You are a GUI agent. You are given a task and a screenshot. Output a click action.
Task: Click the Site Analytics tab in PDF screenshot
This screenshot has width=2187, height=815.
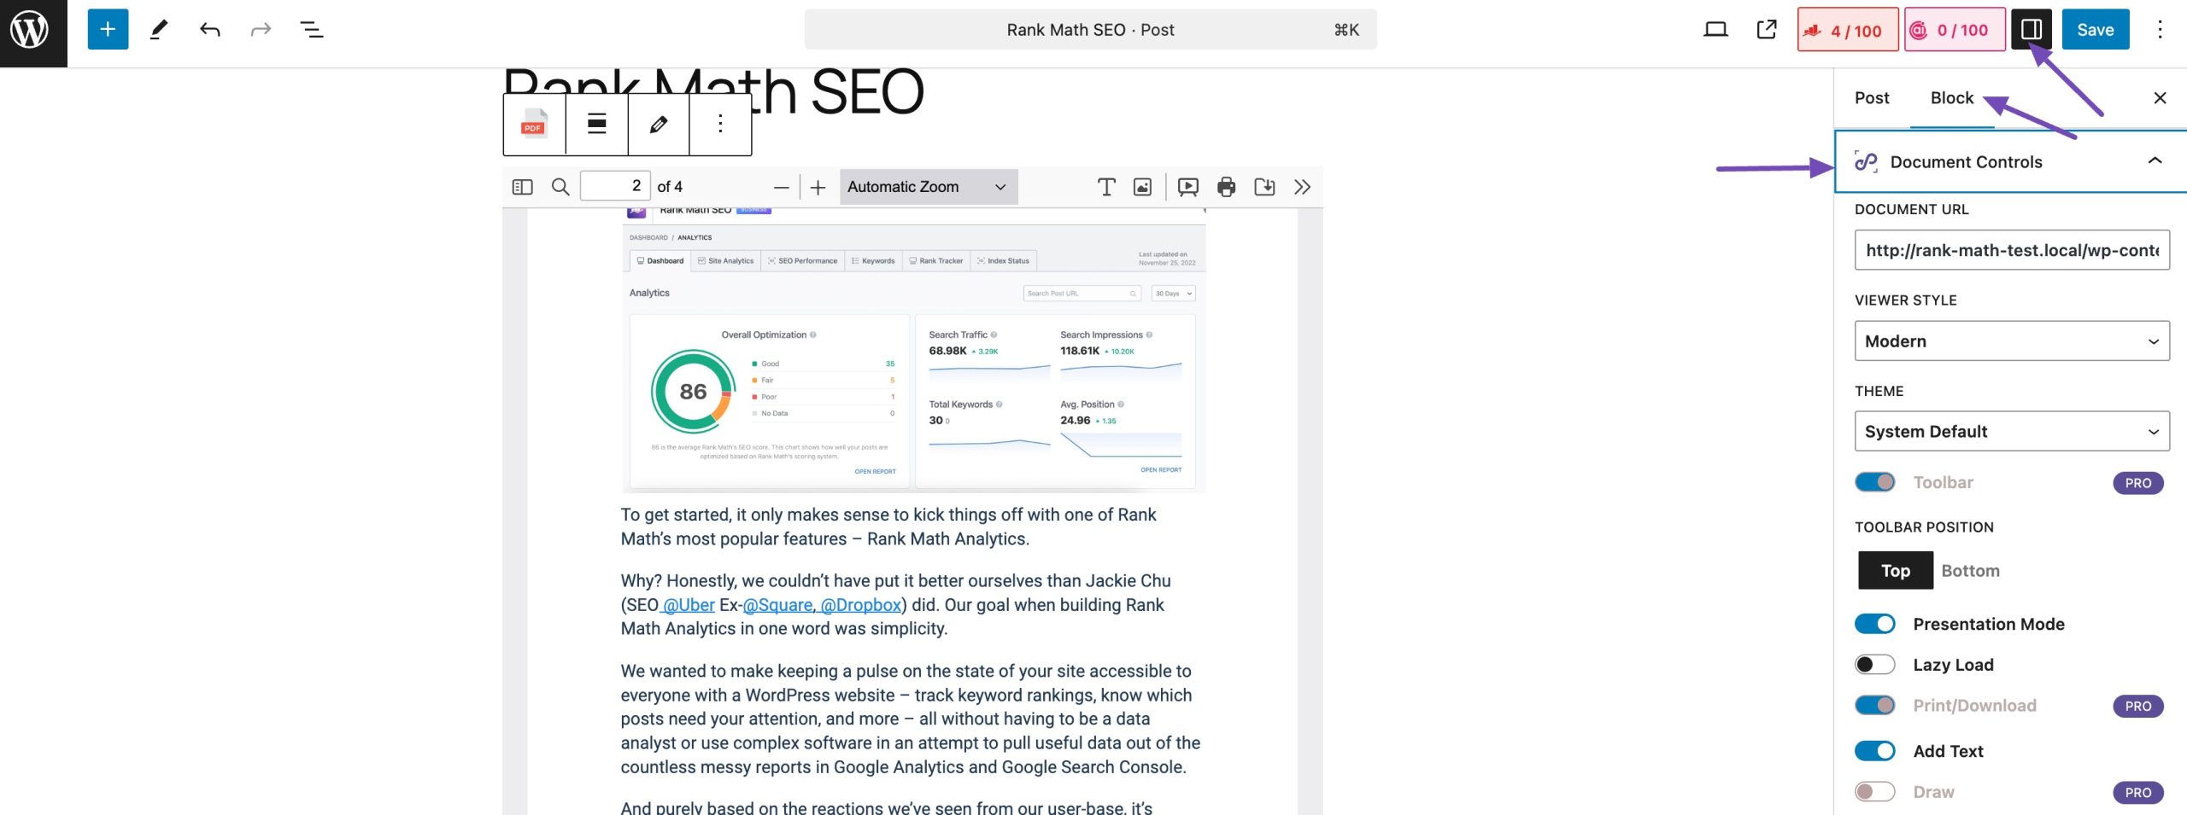click(x=726, y=261)
